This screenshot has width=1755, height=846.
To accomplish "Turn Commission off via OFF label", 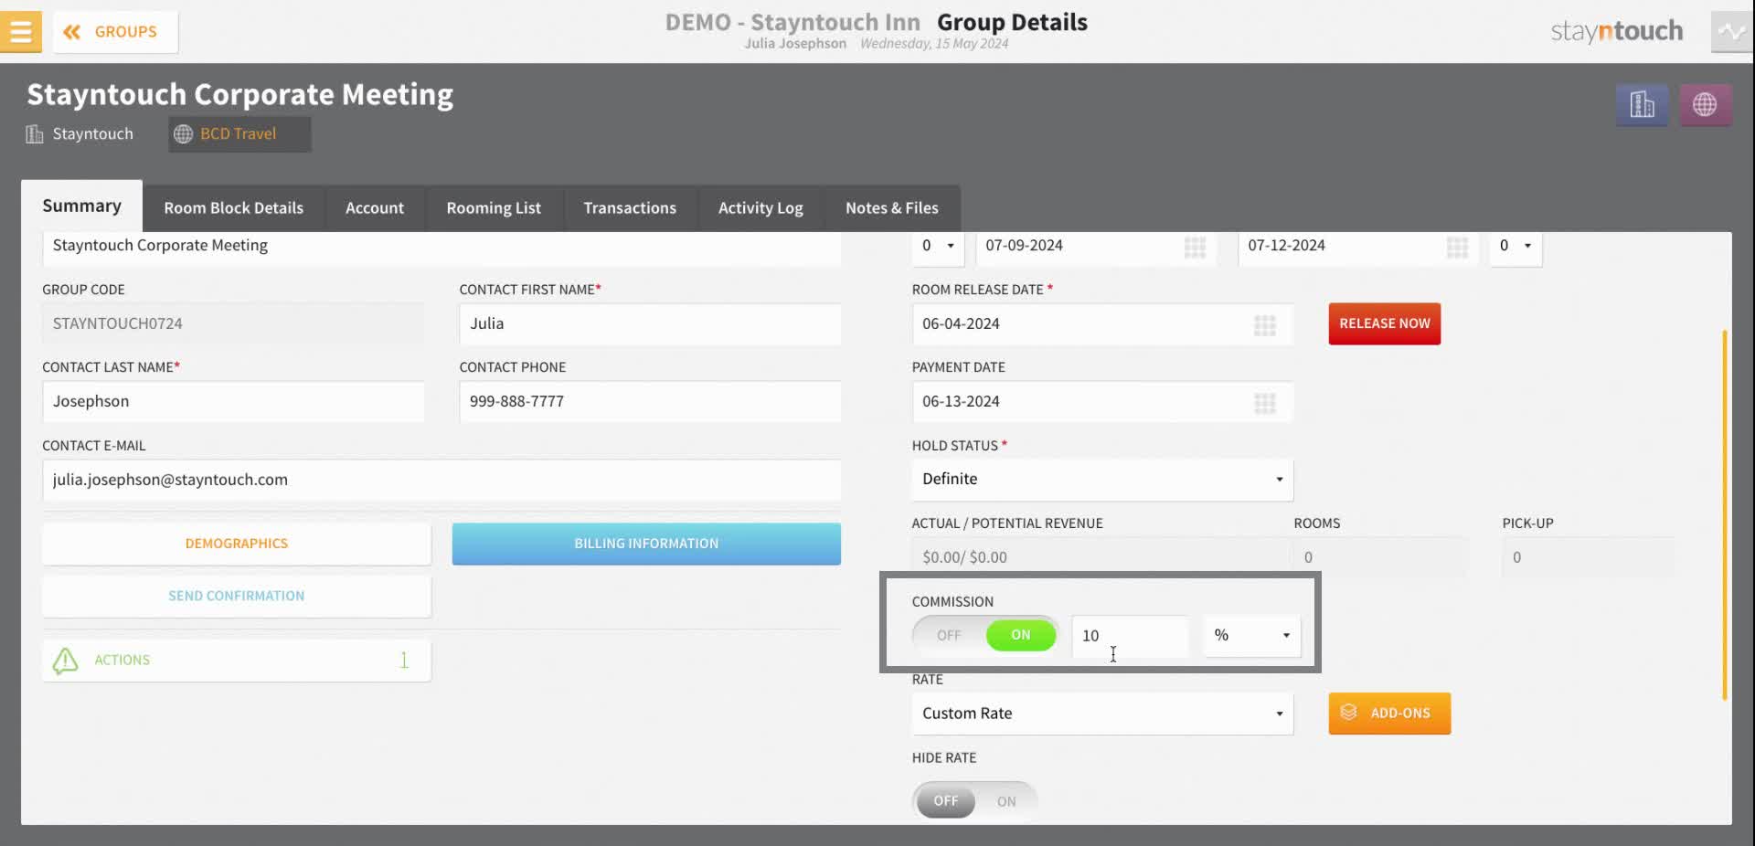I will (x=949, y=635).
